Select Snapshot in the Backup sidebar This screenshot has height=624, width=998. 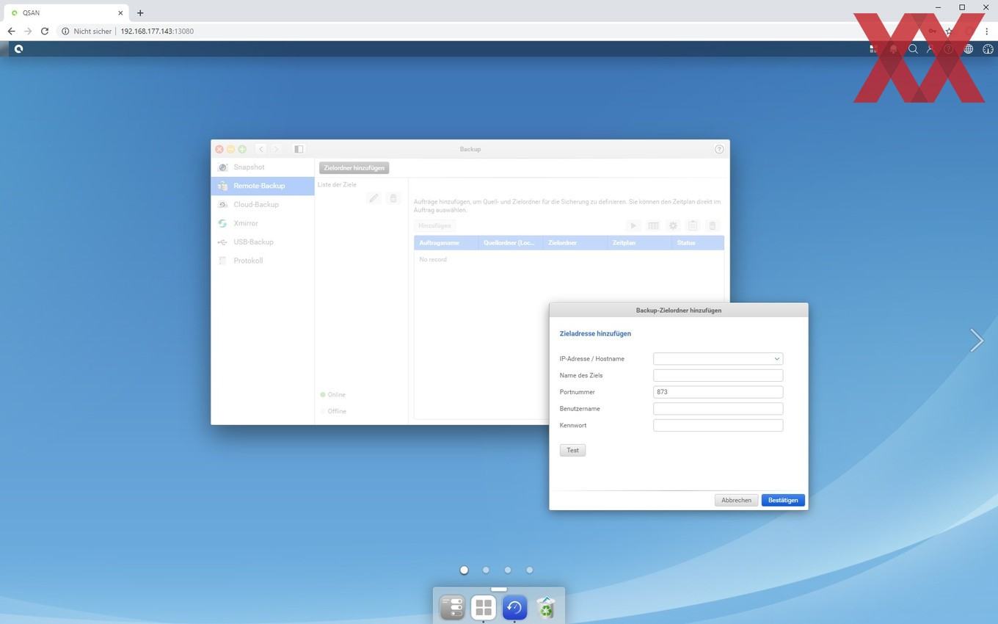coord(263,167)
